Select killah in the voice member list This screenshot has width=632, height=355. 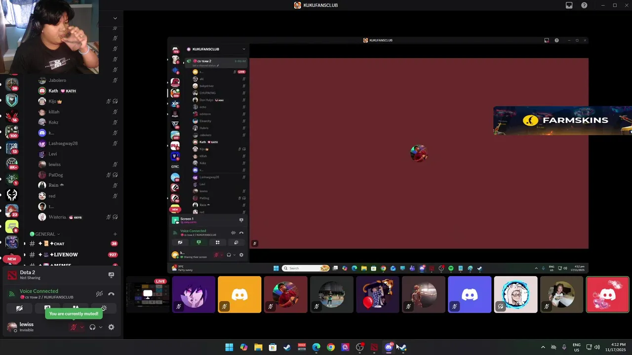pyautogui.click(x=78, y=112)
